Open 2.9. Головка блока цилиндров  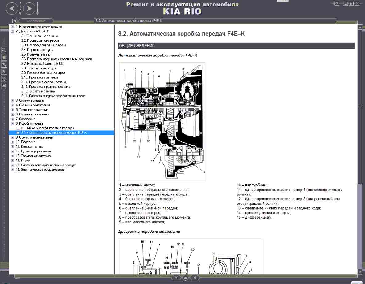[x=43, y=73]
